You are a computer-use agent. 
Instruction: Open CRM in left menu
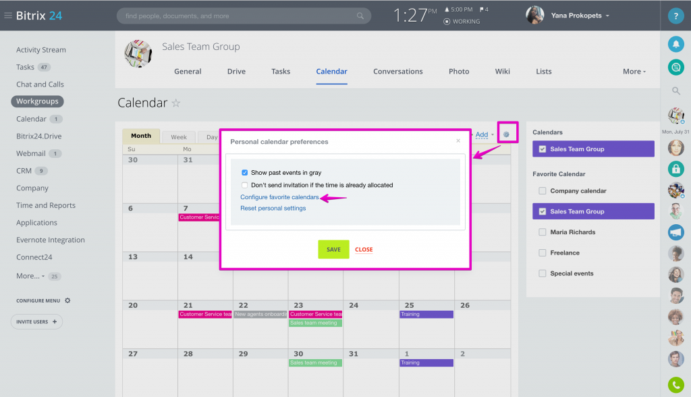24,171
